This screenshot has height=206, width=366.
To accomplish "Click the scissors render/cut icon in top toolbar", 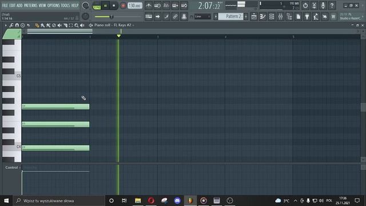I will [314, 5].
